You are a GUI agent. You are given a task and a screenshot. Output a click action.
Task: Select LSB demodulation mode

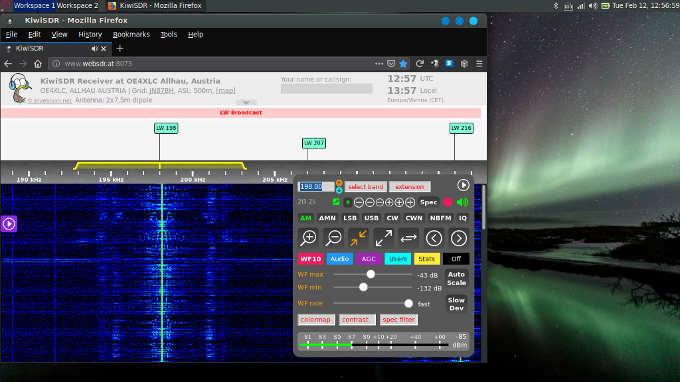click(350, 218)
